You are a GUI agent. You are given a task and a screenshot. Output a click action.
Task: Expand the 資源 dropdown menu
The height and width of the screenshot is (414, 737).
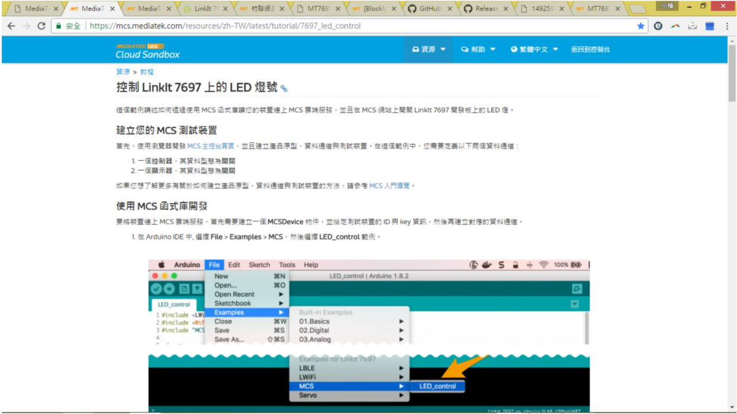click(429, 50)
